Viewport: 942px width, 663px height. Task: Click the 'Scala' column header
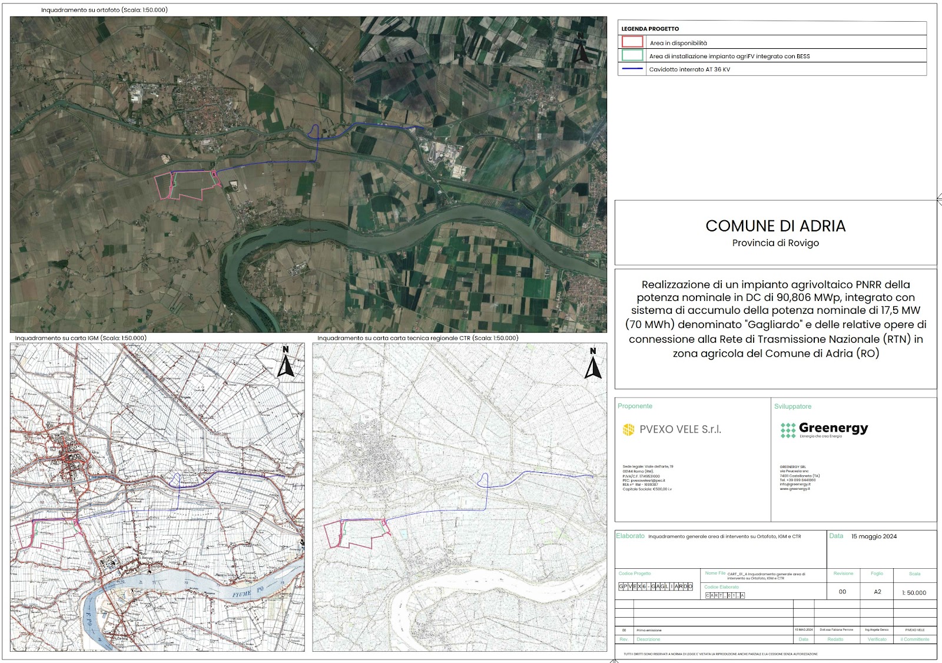[914, 574]
